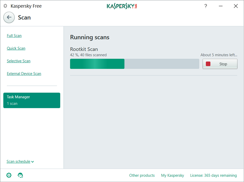This screenshot has height=182, width=244.
Task: Click 'About 5 minutes left...' text
Action: (219, 55)
